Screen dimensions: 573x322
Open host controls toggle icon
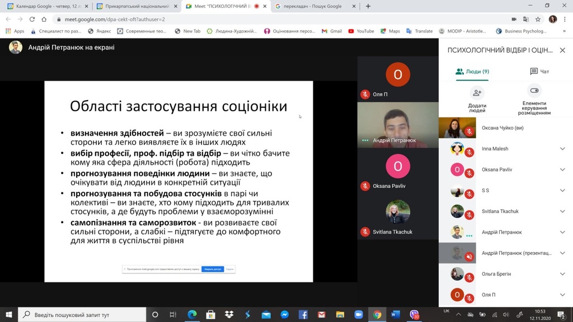click(x=534, y=91)
